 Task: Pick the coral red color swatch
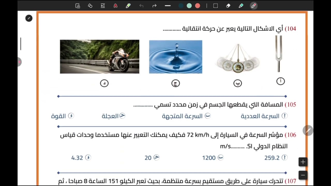(198, 6)
